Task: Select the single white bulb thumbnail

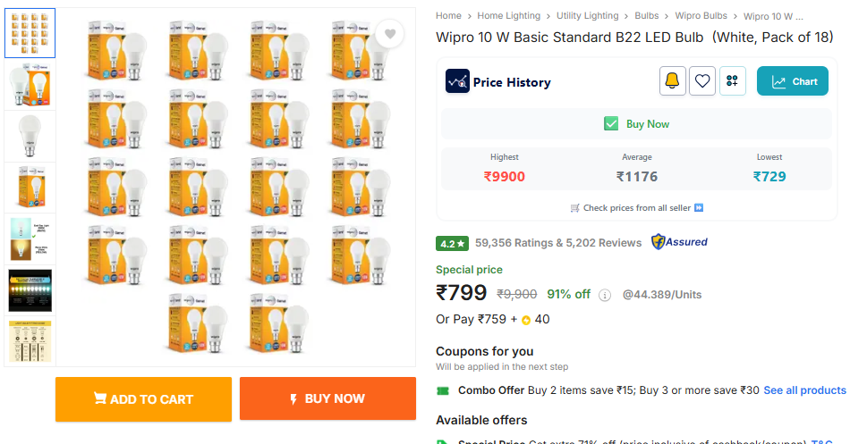Action: (30, 136)
